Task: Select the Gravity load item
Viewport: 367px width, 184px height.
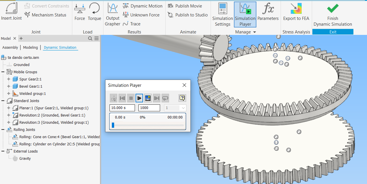Action: click(x=25, y=158)
